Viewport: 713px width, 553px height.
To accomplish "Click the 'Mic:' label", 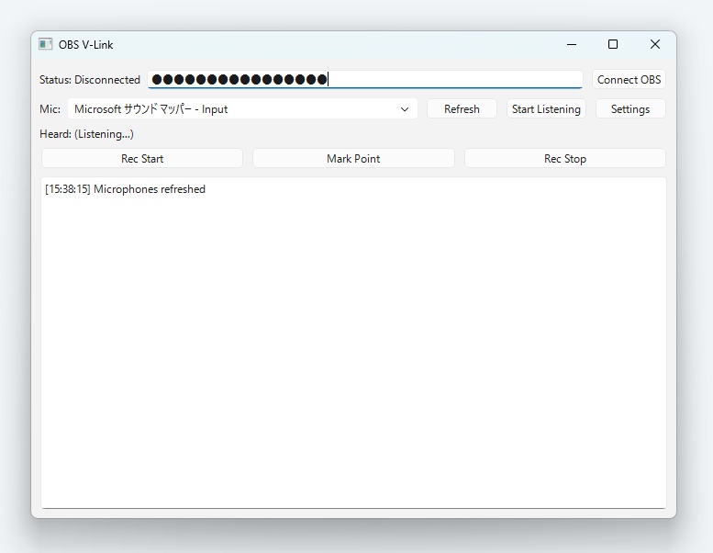I will point(50,109).
